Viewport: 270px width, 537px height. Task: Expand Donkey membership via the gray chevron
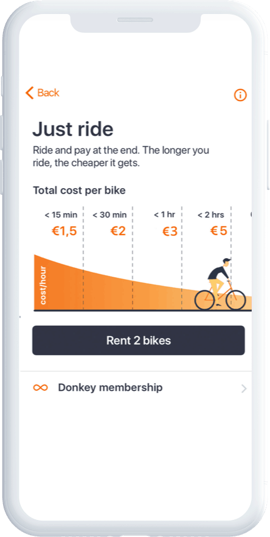(x=244, y=388)
